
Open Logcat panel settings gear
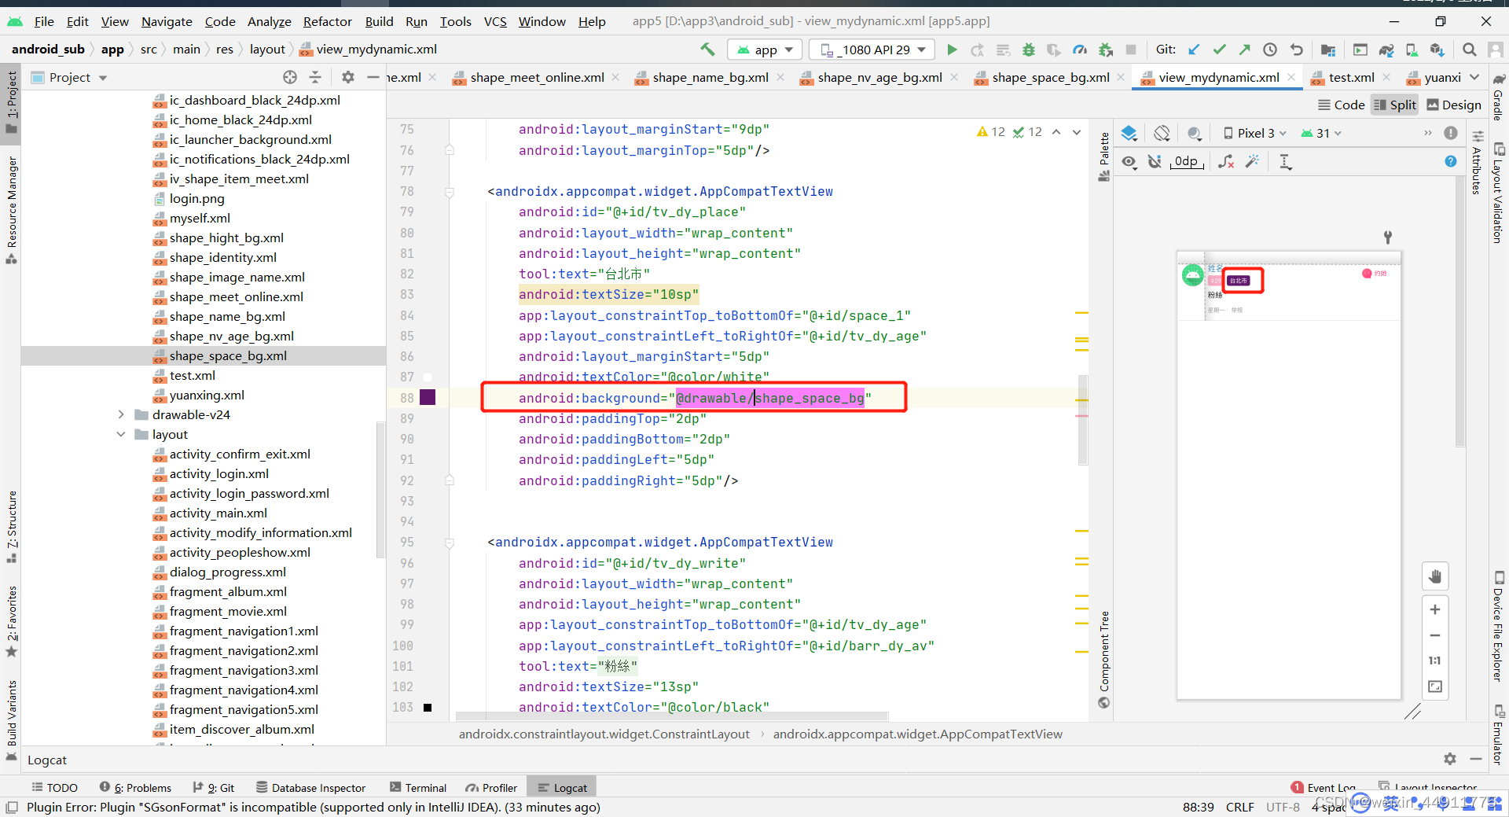[1450, 759]
